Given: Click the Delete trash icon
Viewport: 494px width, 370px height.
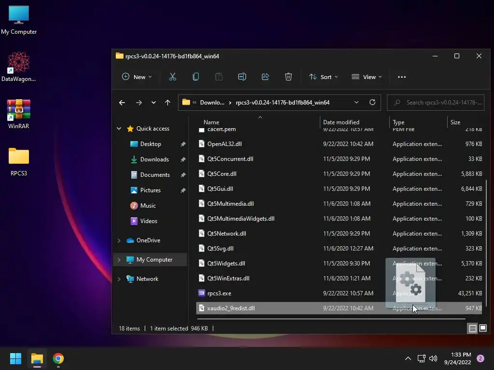Looking at the screenshot, I should coord(288,77).
